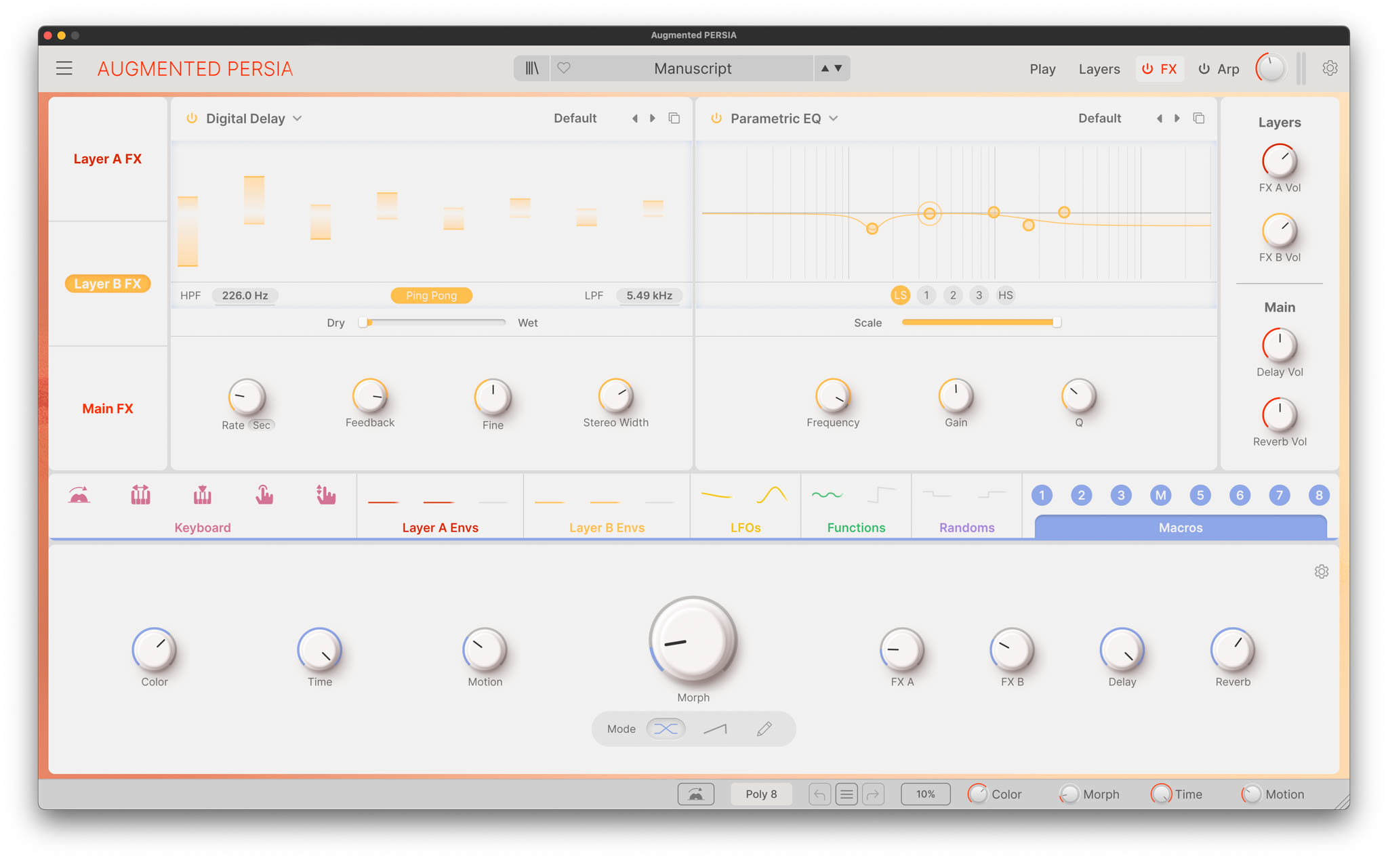
Task: Click the undo arrow in bottom bar
Action: 819,794
